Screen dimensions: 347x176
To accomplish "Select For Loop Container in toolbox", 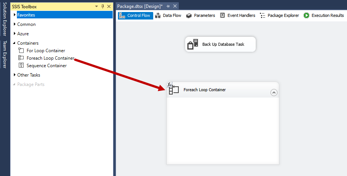I will click(46, 50).
